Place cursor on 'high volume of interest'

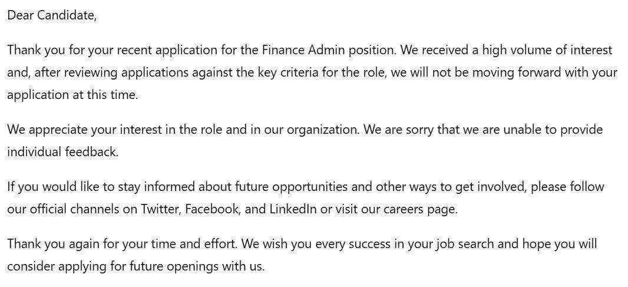click(x=547, y=50)
